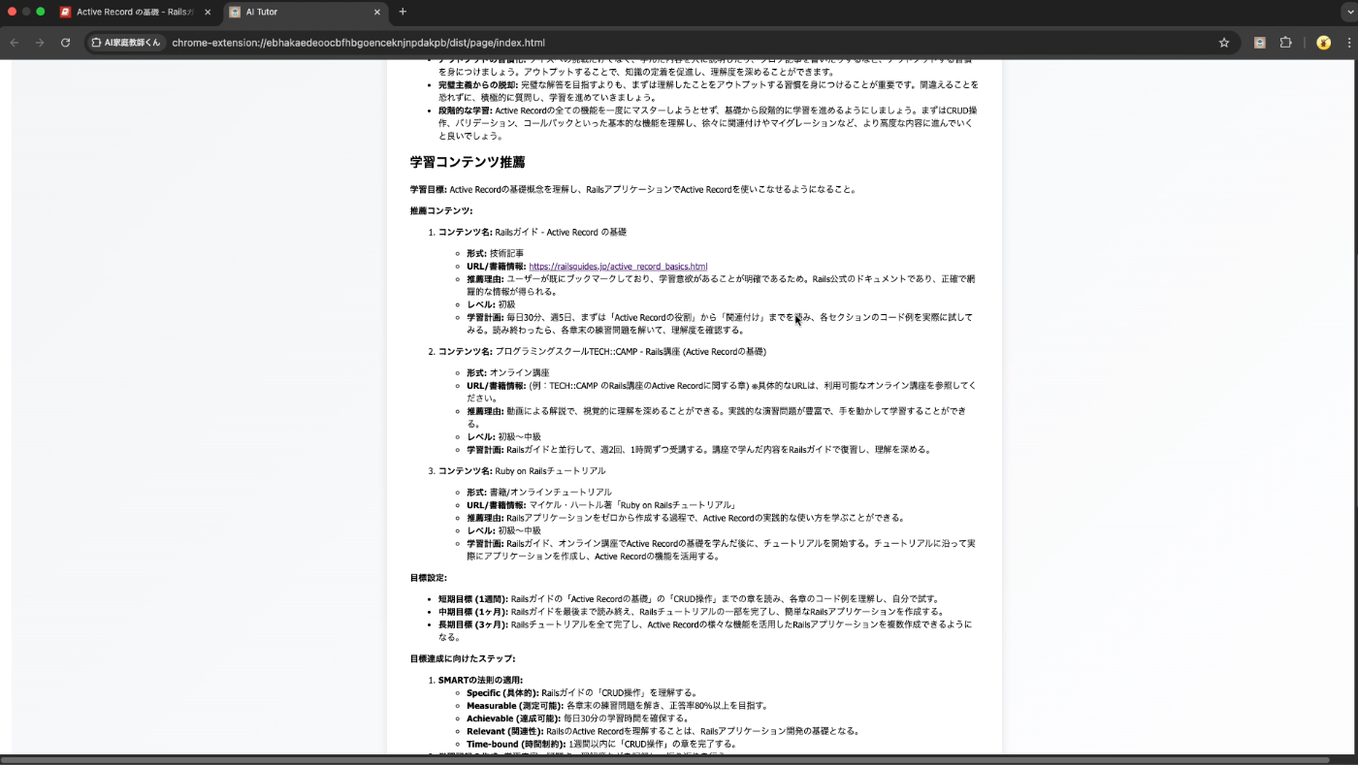The height and width of the screenshot is (765, 1358).
Task: Open the Extensions puzzle-piece menu
Action: (x=1286, y=43)
